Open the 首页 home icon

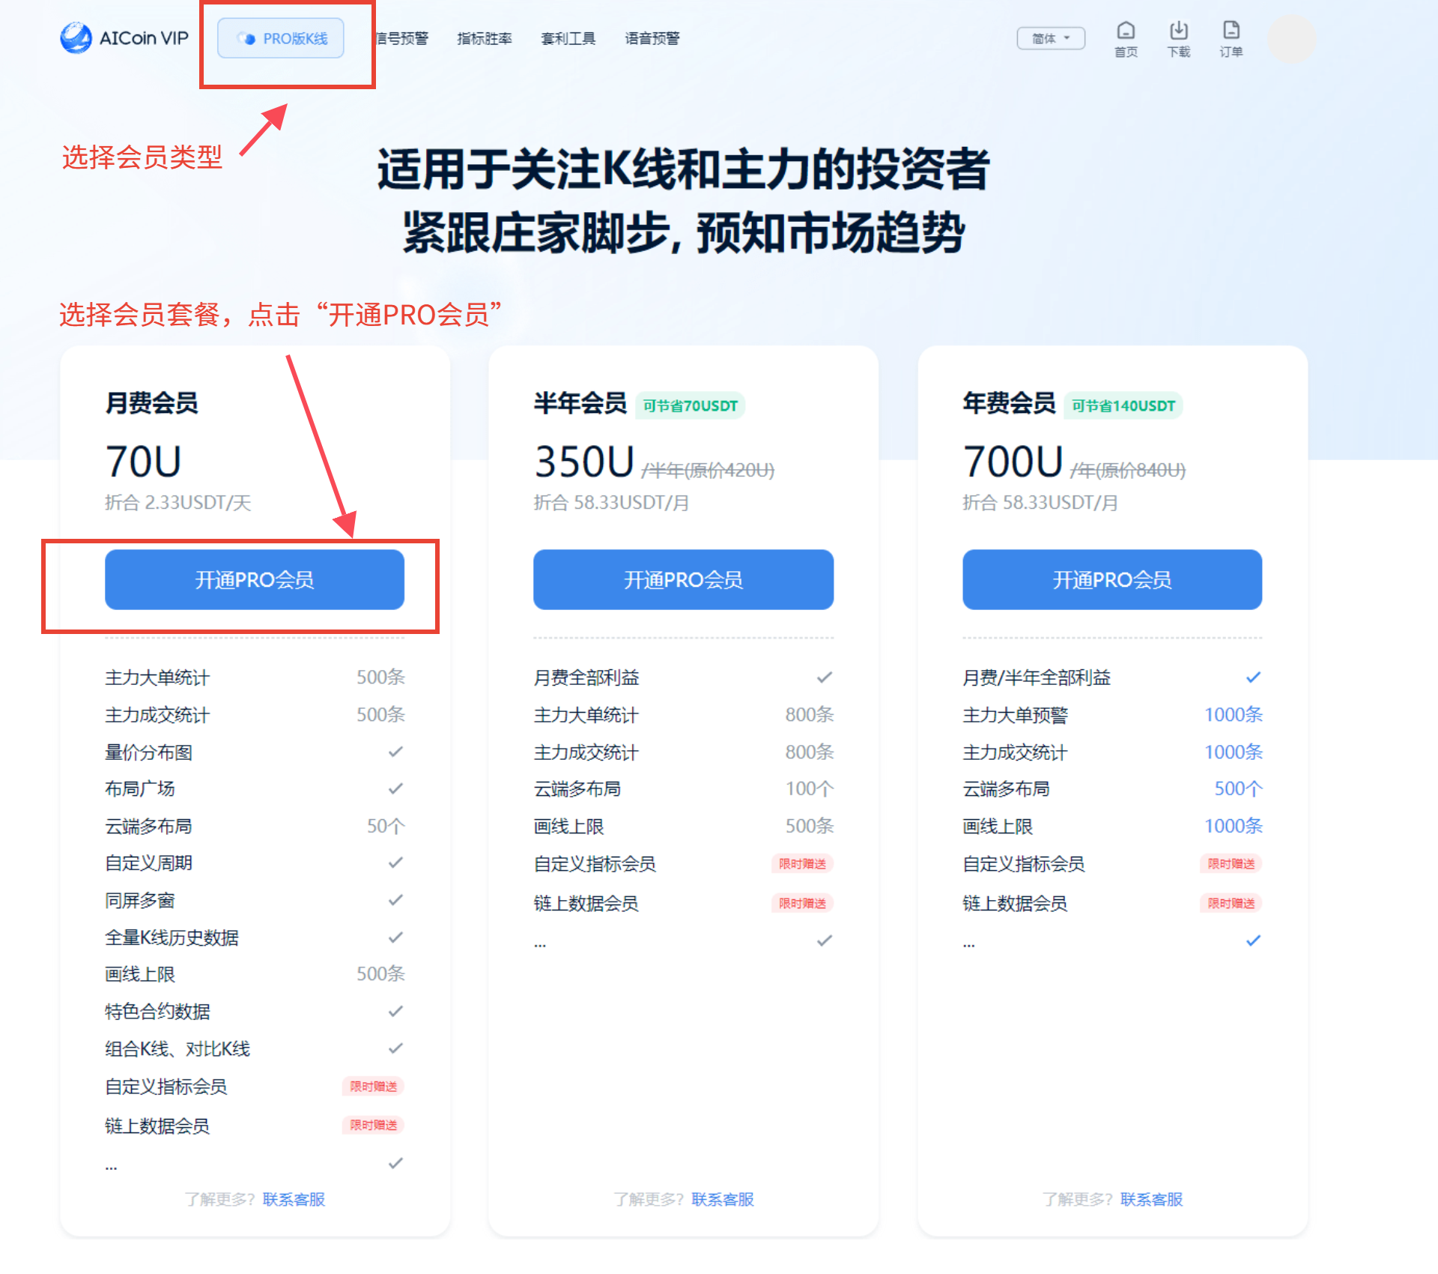[1126, 38]
